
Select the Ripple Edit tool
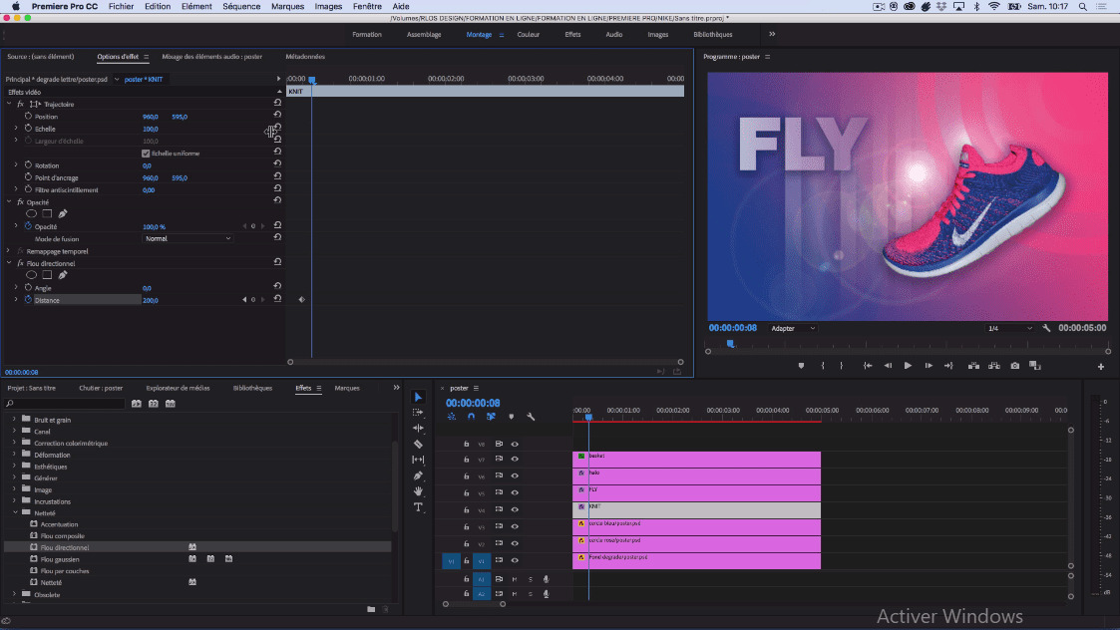419,429
